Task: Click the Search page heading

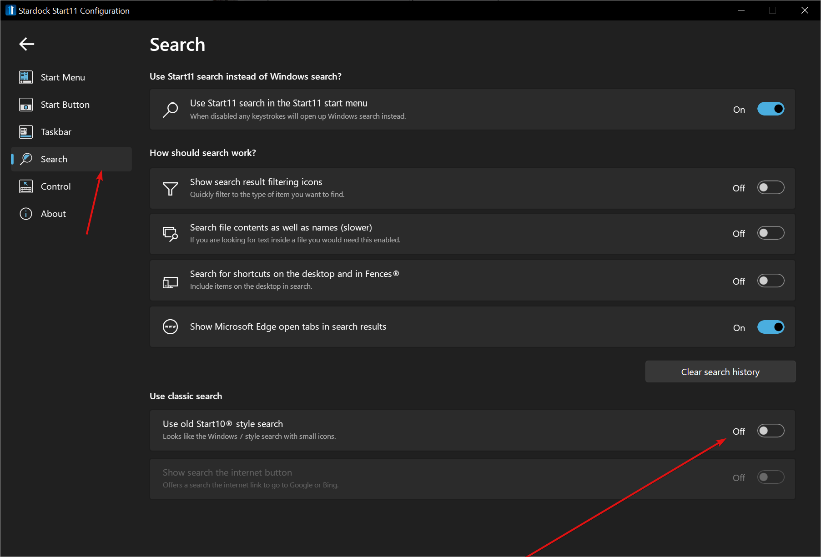Action: pyautogui.click(x=177, y=45)
